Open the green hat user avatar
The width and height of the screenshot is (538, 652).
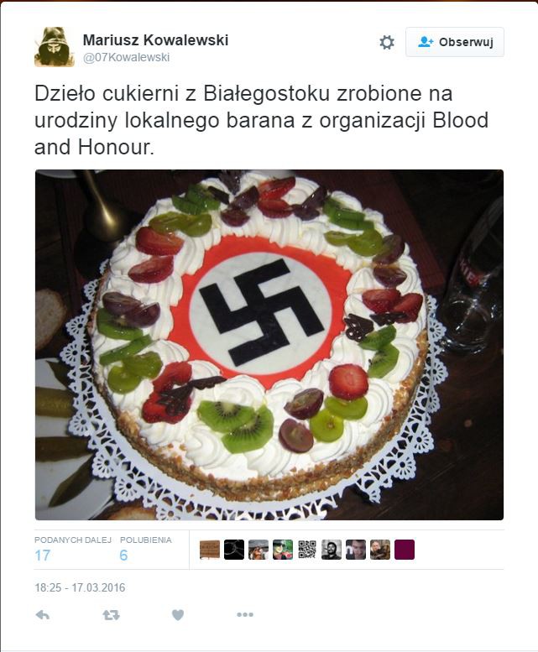[283, 550]
